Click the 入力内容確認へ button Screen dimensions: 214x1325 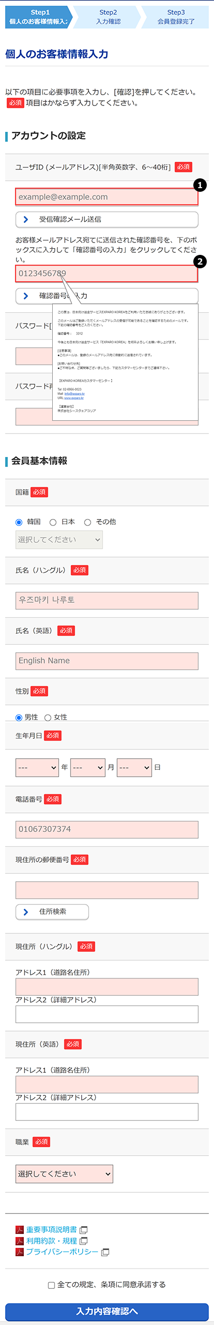(x=107, y=1311)
